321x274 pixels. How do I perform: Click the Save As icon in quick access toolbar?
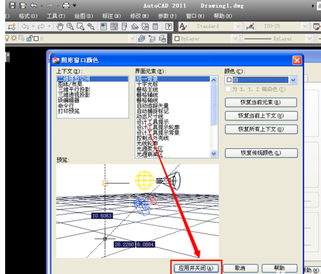[x=23, y=5]
